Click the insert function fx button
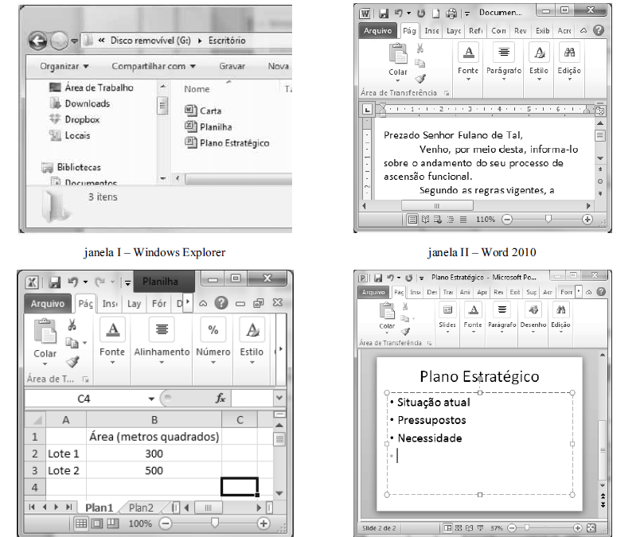Viewport: 644px width, 537px height. (221, 398)
